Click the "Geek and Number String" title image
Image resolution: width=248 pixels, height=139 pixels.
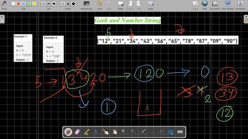click(127, 20)
